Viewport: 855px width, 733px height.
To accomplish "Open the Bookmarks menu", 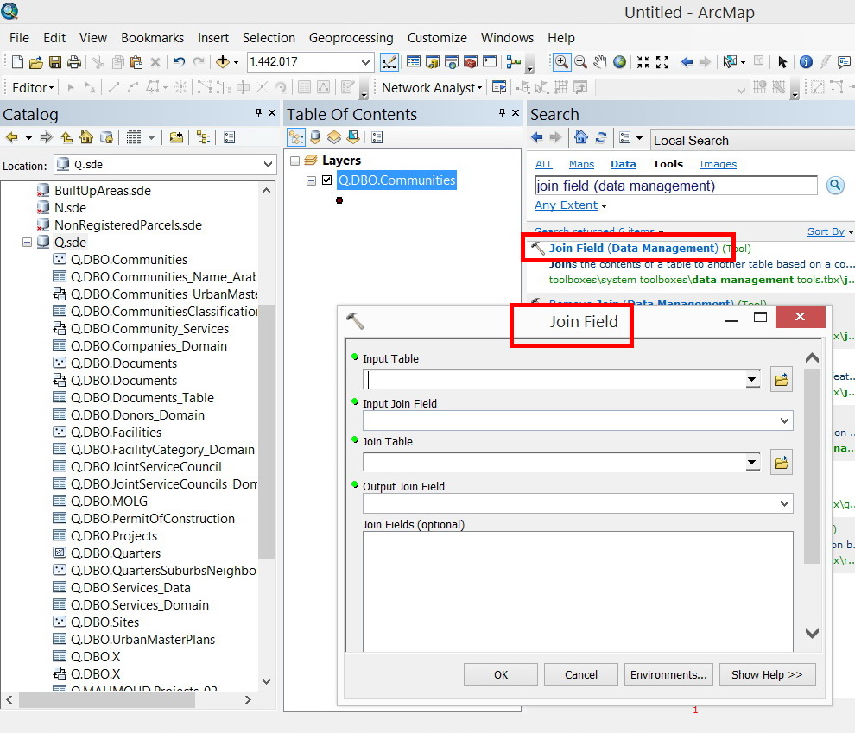I will coord(152,38).
